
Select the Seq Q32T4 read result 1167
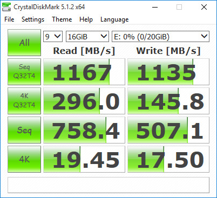coord(84,72)
